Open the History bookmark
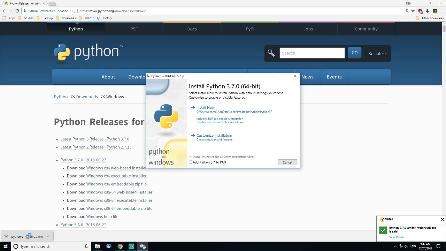446x251 pixels. pyautogui.click(x=105, y=18)
